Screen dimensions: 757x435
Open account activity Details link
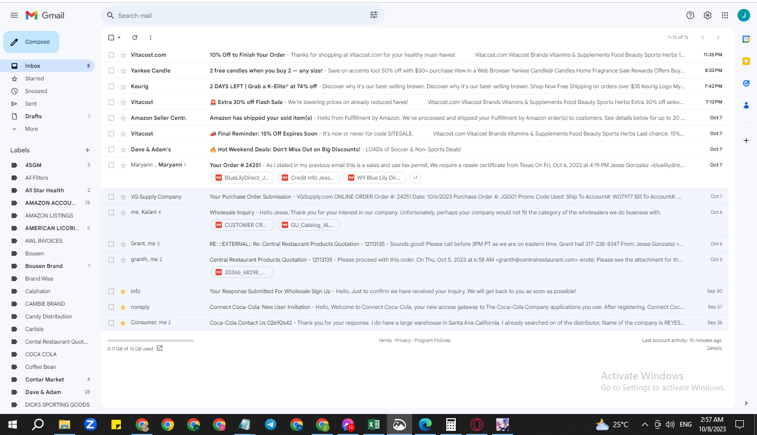pyautogui.click(x=714, y=348)
